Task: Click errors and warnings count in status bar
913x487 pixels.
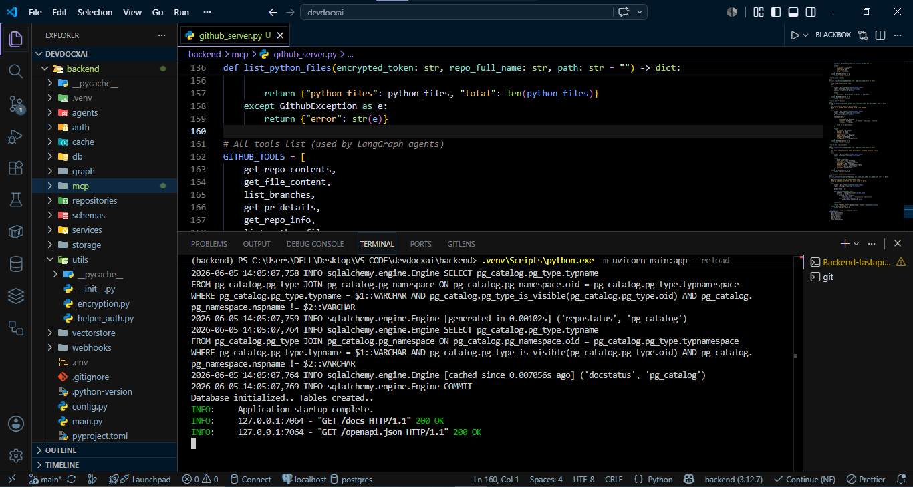Action: (201, 480)
